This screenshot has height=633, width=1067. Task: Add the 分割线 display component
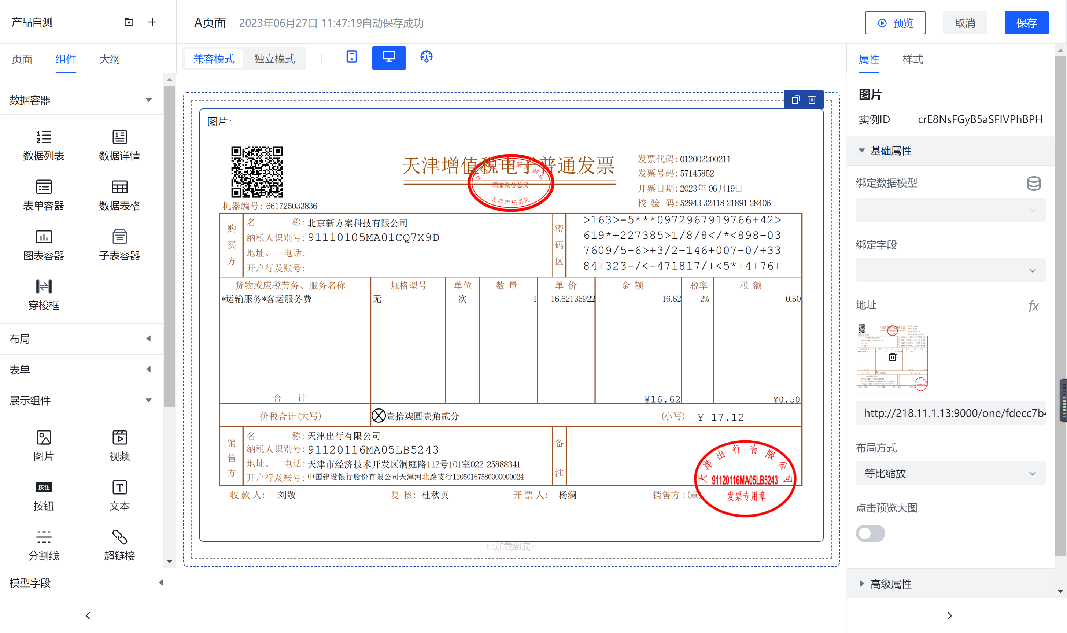(x=44, y=545)
